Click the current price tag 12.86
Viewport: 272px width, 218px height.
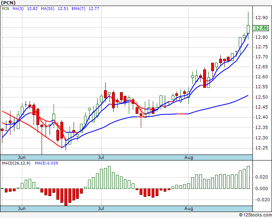[x=261, y=28]
